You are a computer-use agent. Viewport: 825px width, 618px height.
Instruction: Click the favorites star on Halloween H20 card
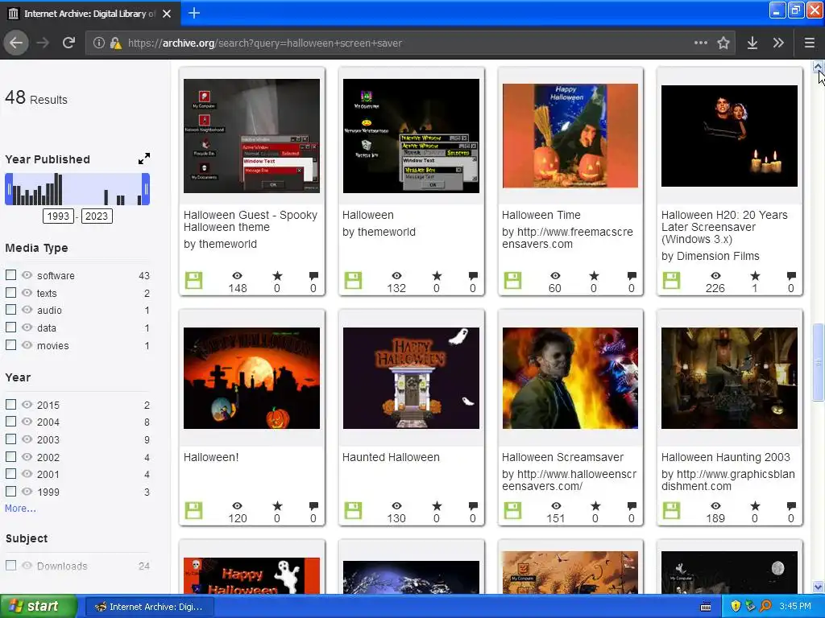(x=755, y=275)
